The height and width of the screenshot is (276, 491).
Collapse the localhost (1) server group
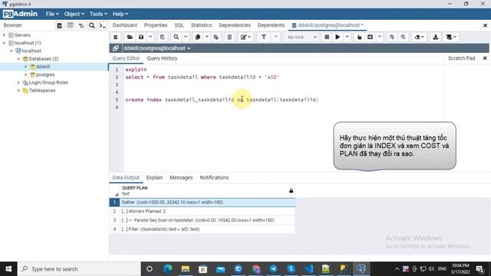pyautogui.click(x=4, y=43)
